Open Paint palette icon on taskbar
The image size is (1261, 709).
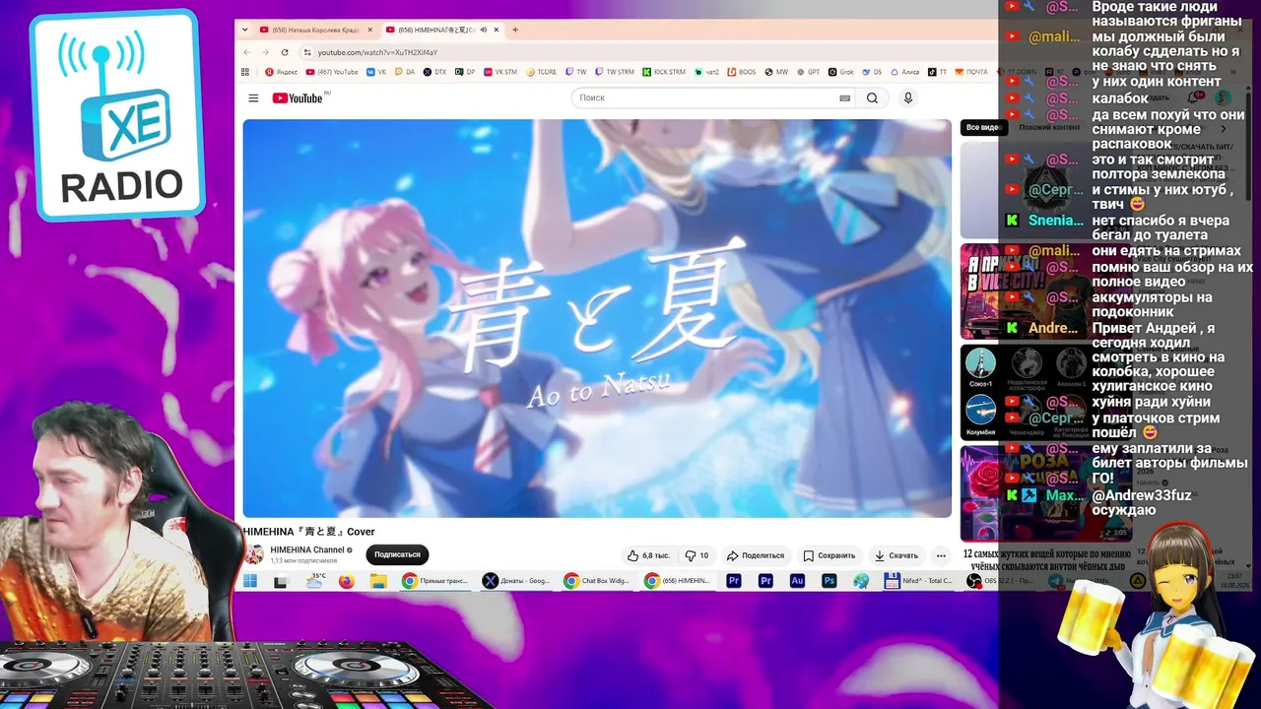click(x=861, y=581)
